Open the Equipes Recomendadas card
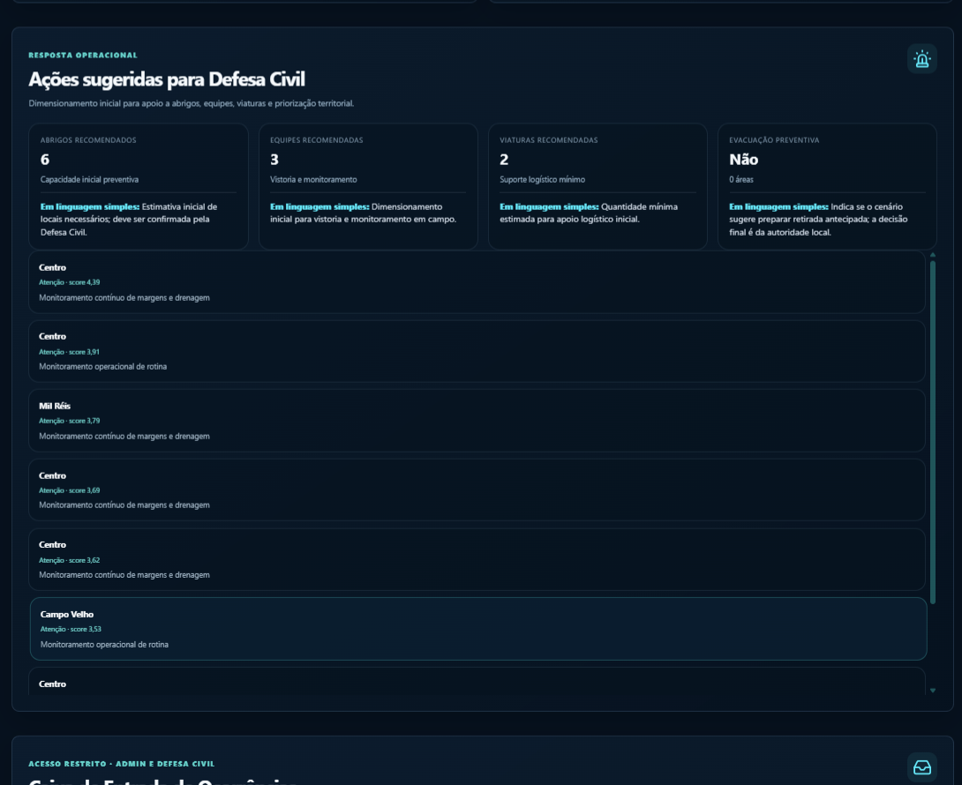 (x=368, y=186)
